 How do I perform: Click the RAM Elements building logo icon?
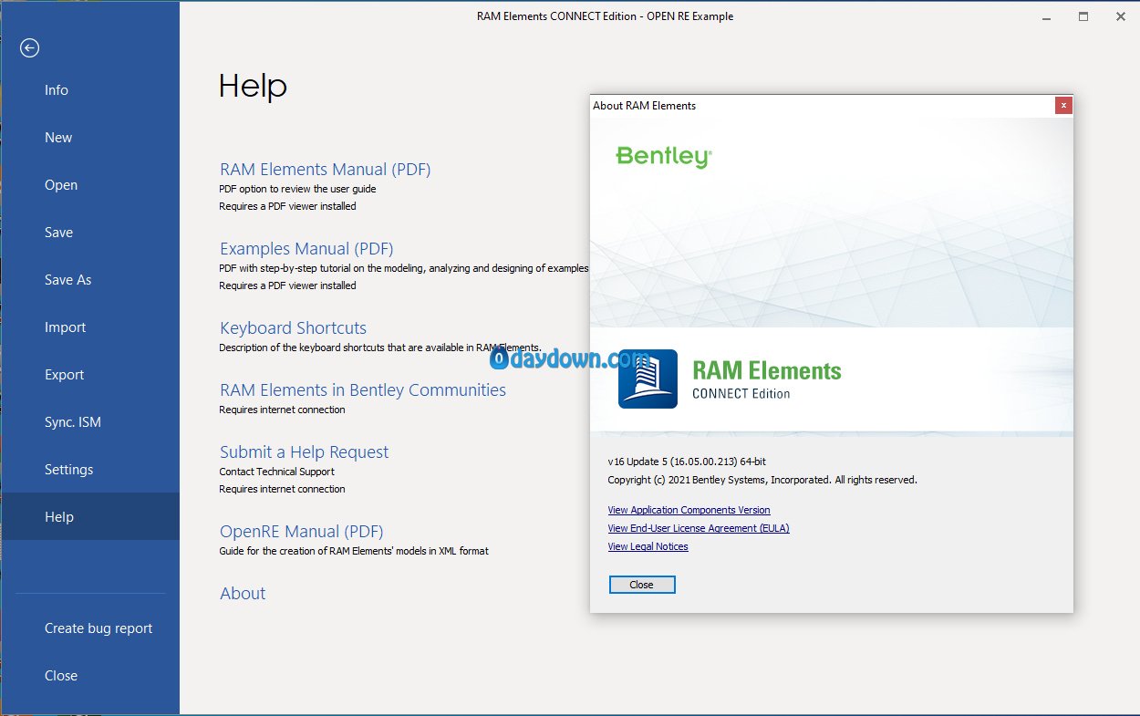tap(648, 379)
